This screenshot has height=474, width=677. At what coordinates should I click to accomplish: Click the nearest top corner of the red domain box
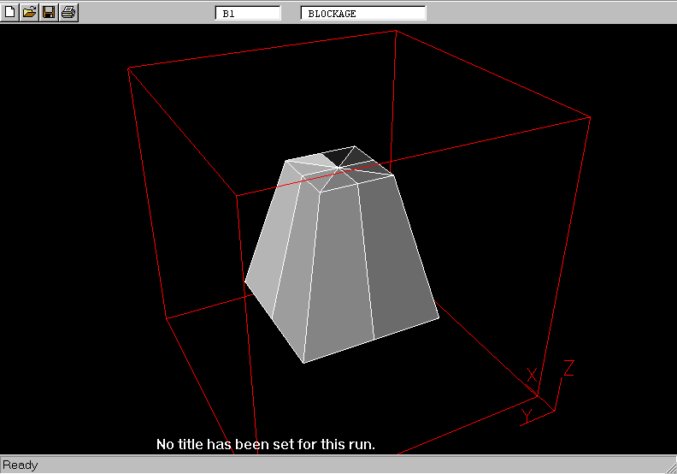tap(236, 196)
